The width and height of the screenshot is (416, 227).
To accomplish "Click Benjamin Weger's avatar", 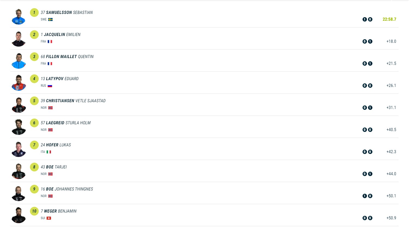I will [x=19, y=215].
